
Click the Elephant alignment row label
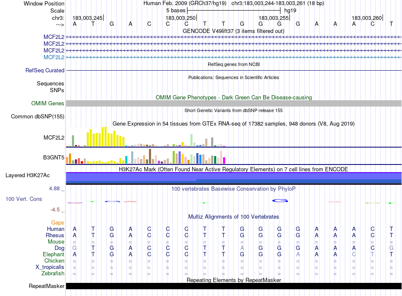point(53,255)
